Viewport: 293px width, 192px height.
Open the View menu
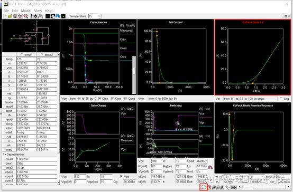[38, 11]
